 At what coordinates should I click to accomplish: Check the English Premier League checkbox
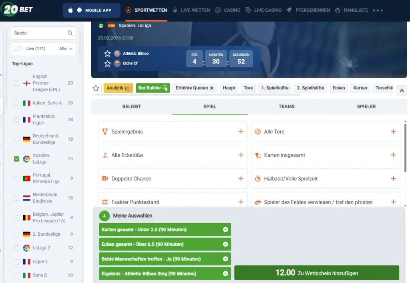pos(16,83)
